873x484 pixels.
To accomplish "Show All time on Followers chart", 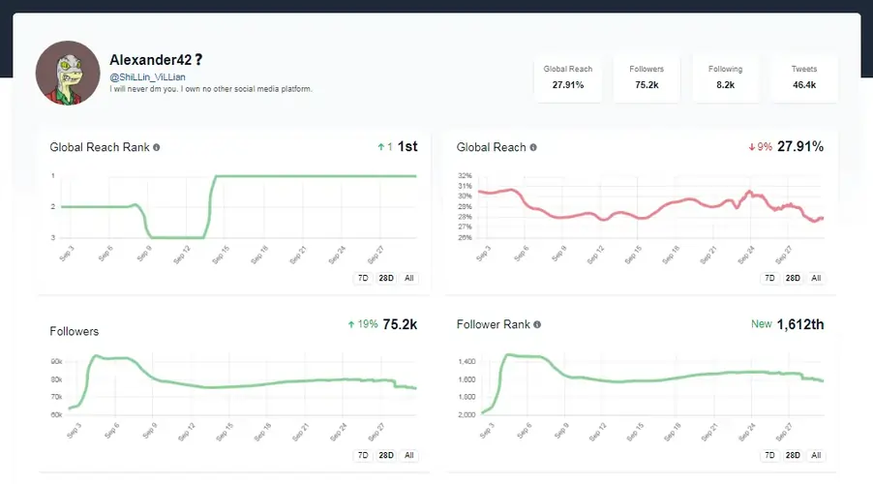I will 409,455.
